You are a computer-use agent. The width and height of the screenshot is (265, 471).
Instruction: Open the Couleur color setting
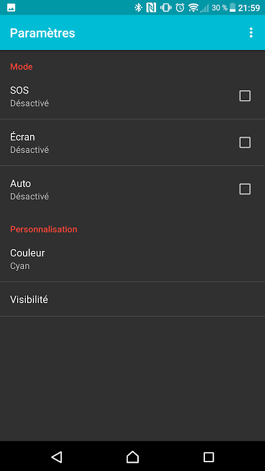pyautogui.click(x=132, y=259)
